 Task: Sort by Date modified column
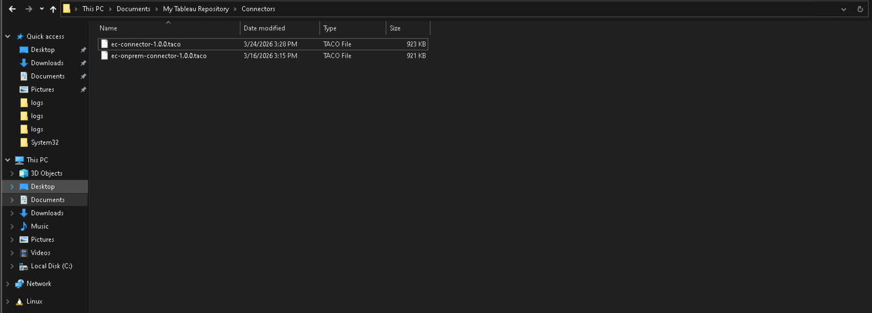pos(280,28)
